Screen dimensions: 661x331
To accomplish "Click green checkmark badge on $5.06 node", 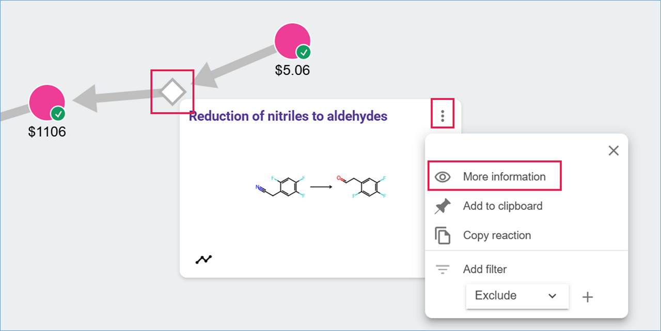I will (304, 52).
